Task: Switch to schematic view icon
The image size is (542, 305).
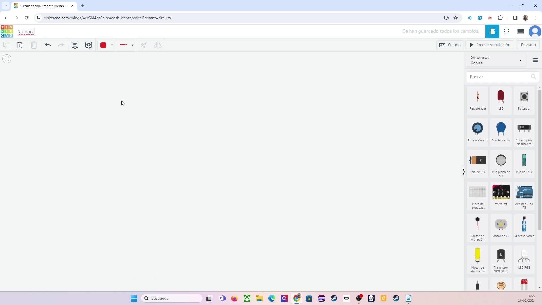Action: click(x=506, y=31)
